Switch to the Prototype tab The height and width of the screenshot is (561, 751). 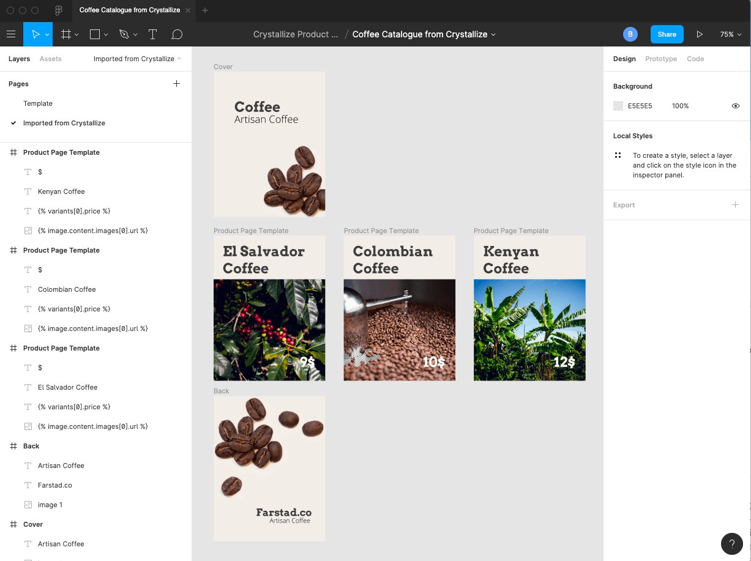661,59
